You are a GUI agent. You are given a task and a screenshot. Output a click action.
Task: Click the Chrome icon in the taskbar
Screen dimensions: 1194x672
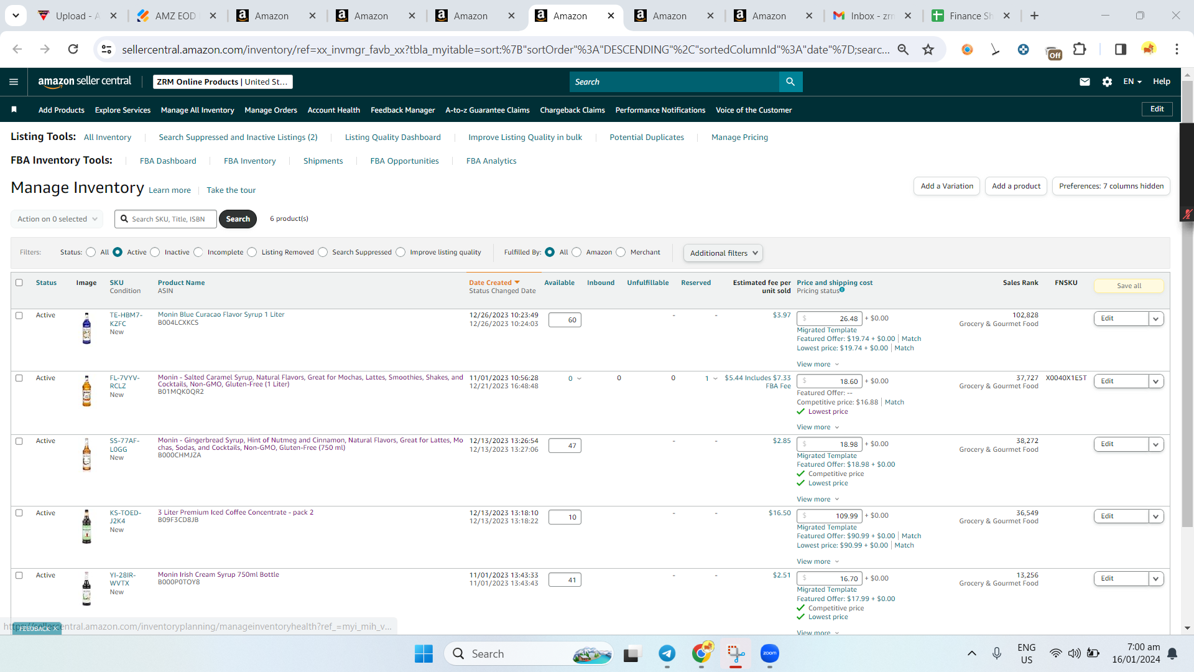coord(701,653)
